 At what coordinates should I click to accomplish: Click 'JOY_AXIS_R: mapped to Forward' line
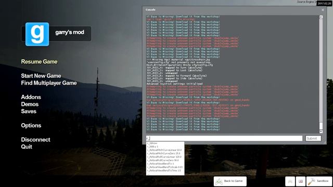tap(176, 76)
